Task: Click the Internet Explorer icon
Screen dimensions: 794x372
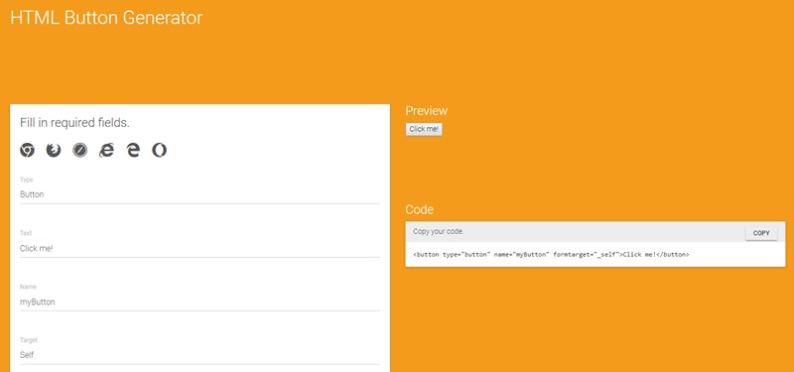Action: (106, 151)
